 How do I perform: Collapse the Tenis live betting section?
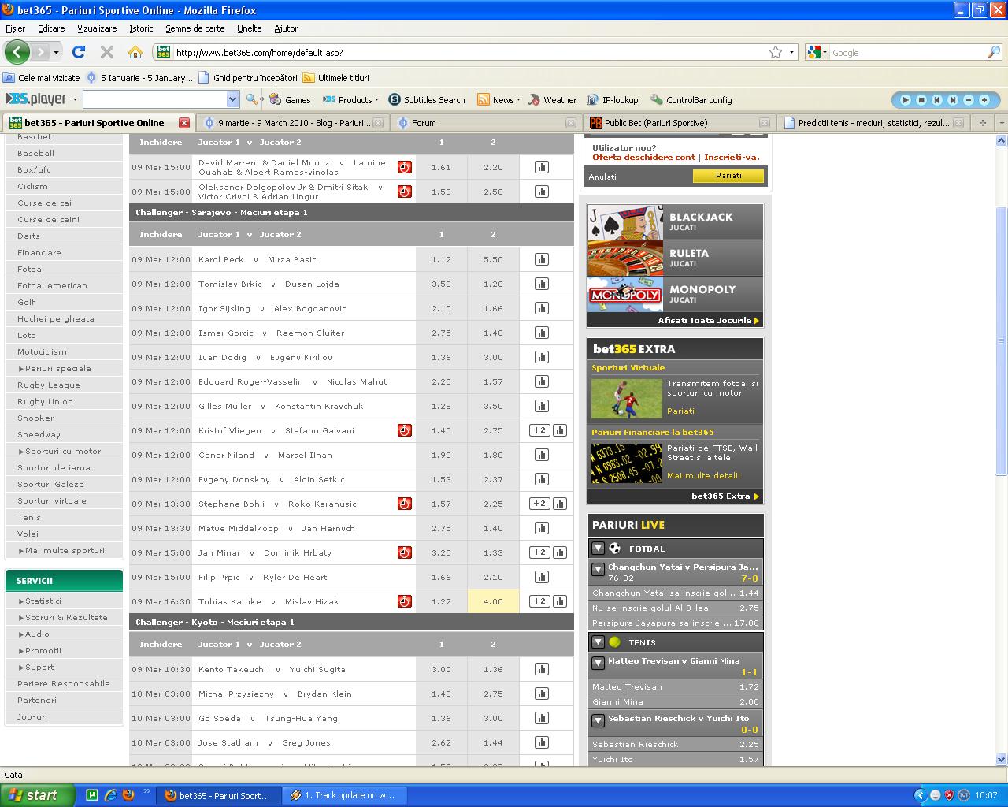click(598, 642)
